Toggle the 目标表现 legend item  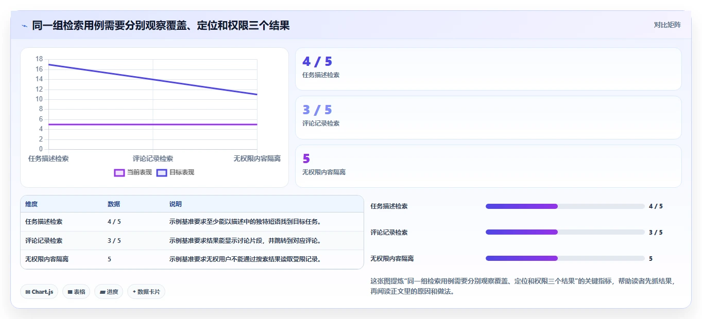click(x=176, y=172)
